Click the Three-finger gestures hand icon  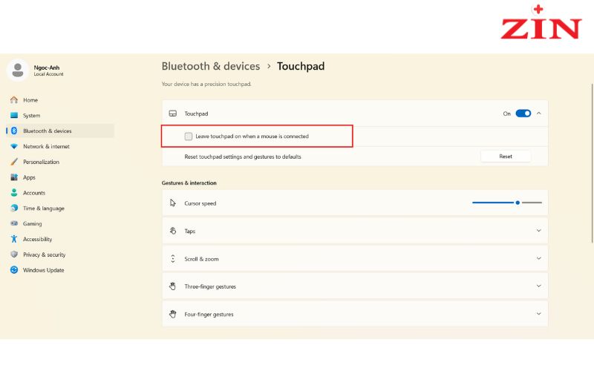click(173, 286)
